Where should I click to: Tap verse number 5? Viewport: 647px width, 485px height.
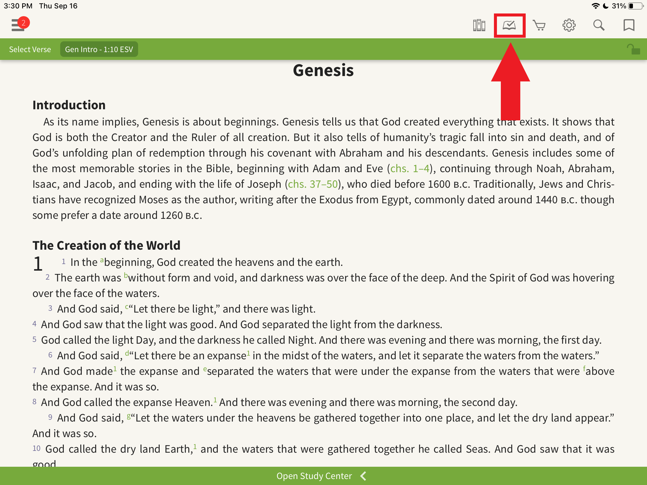pyautogui.click(x=34, y=339)
